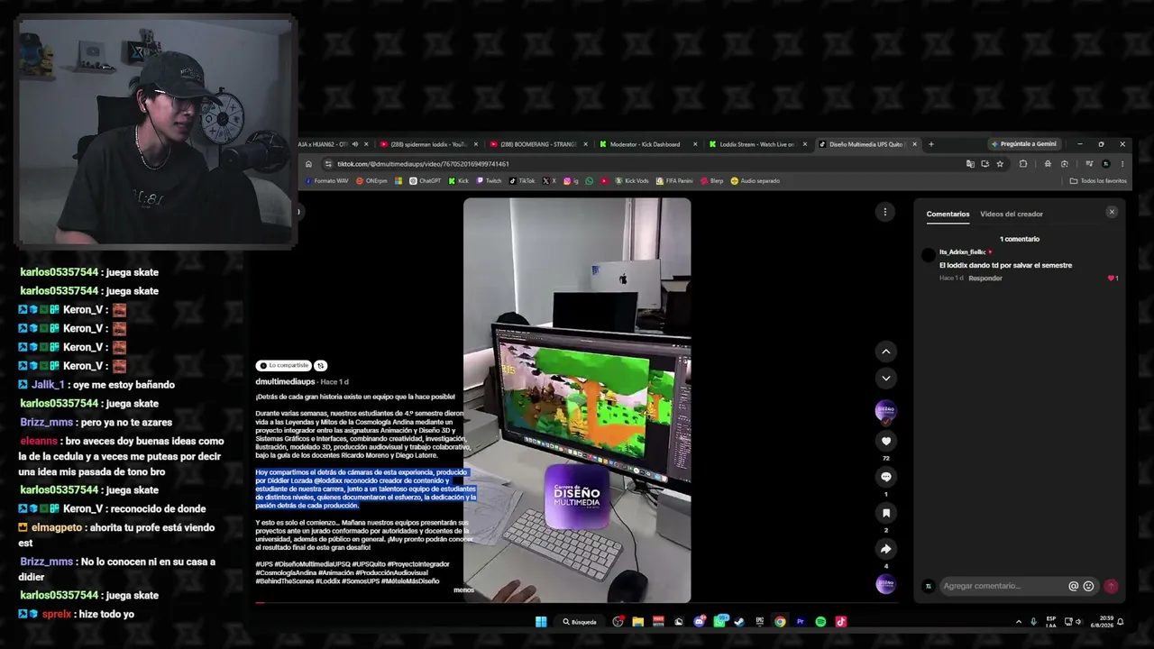Open the Windows Start menu
Image resolution: width=1154 pixels, height=649 pixels.
pyautogui.click(x=541, y=621)
